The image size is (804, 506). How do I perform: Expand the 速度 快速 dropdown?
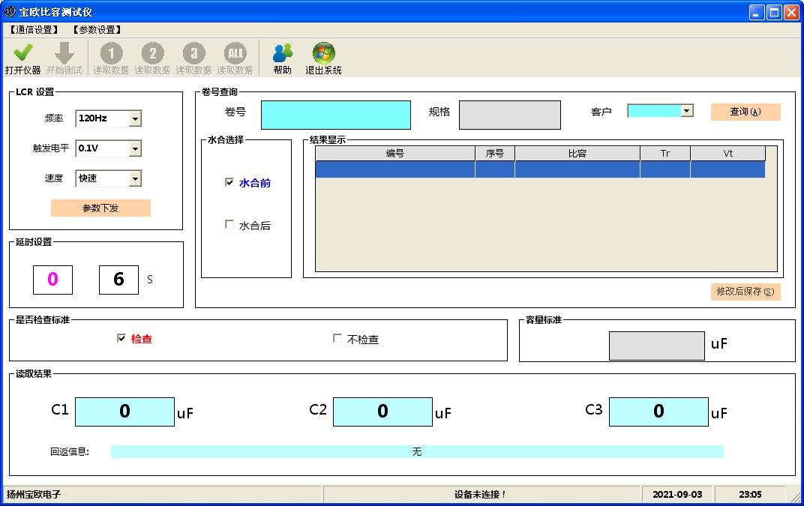pyautogui.click(x=135, y=178)
